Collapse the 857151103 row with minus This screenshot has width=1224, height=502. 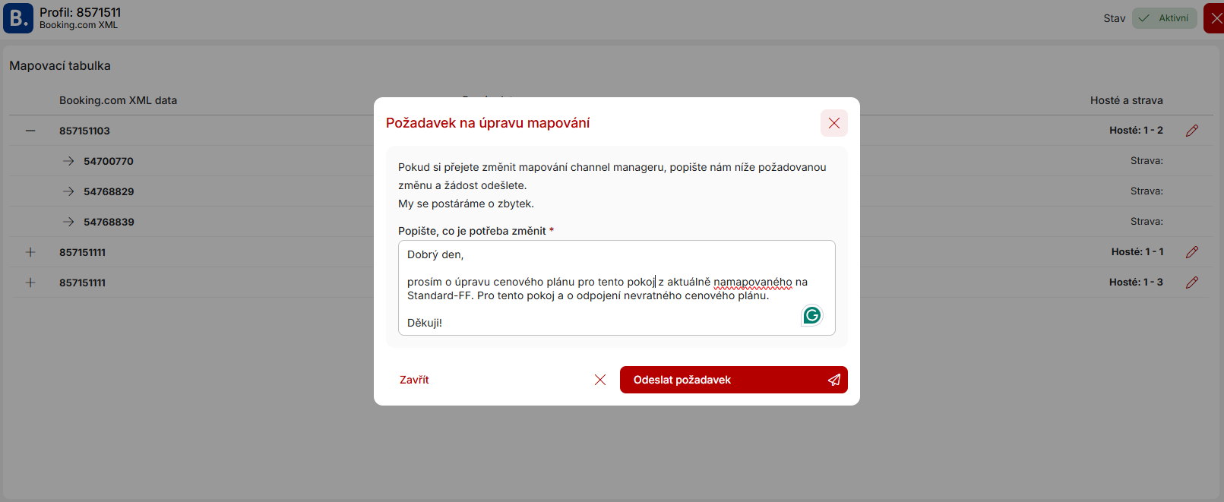pos(30,131)
